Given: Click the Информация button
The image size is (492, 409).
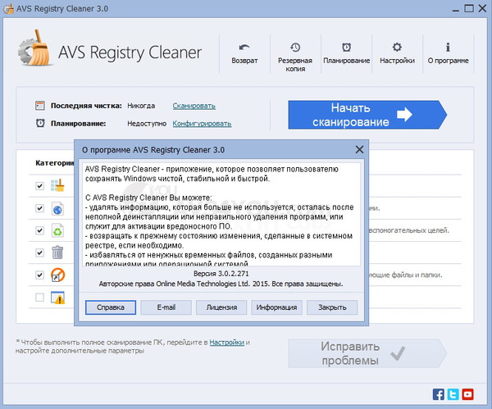Looking at the screenshot, I should click(x=276, y=307).
